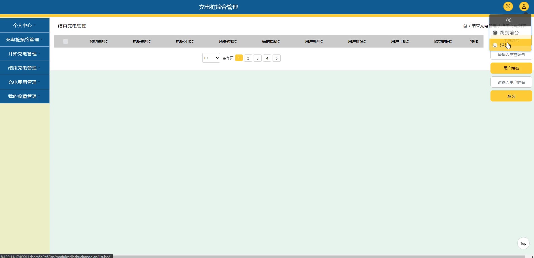Sort table by 电桩分类 column

click(185, 41)
